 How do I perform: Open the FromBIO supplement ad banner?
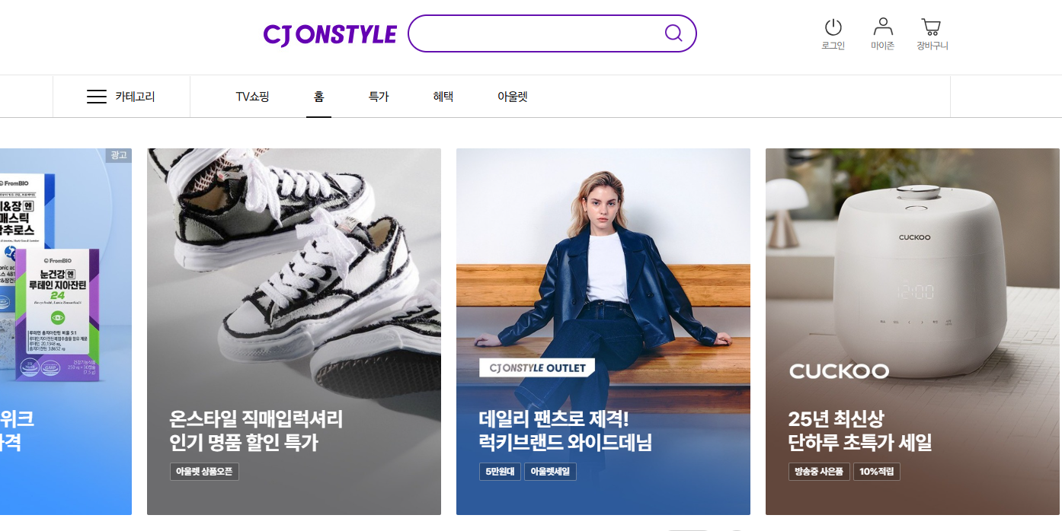(66, 332)
